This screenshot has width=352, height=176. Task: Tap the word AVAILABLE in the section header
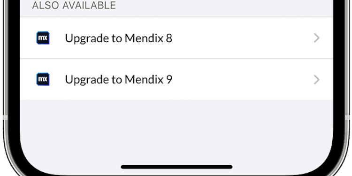[x=89, y=5]
